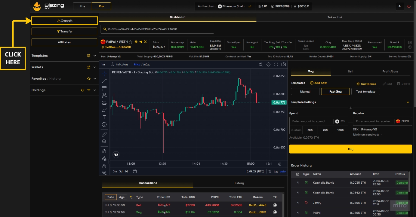Expand the Templates section
The height and width of the screenshot is (217, 416).
[x=95, y=56]
